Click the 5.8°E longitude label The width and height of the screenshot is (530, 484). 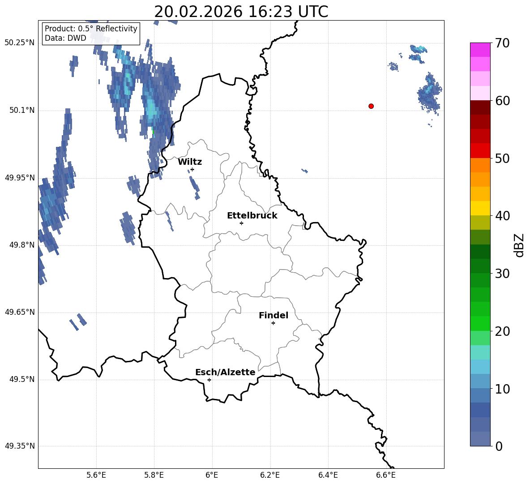154,475
